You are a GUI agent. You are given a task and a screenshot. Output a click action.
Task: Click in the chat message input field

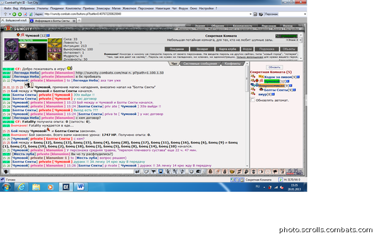pyautogui.click(x=72, y=171)
